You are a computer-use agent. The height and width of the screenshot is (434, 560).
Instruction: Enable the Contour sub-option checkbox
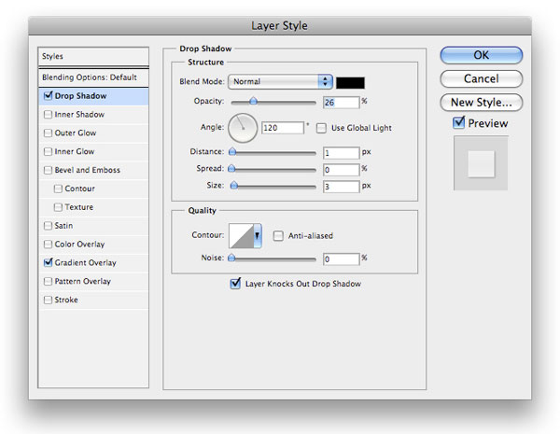coord(58,189)
